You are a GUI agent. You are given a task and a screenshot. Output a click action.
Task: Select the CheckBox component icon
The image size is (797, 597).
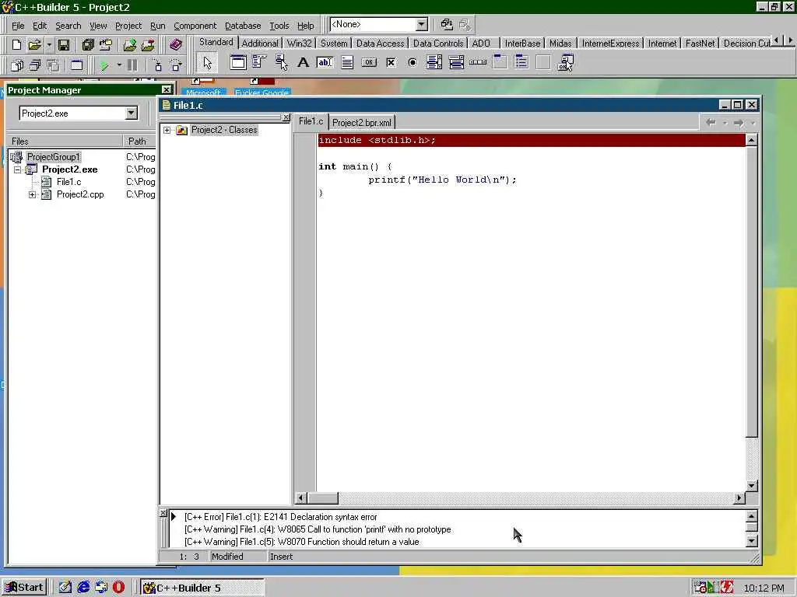click(391, 62)
